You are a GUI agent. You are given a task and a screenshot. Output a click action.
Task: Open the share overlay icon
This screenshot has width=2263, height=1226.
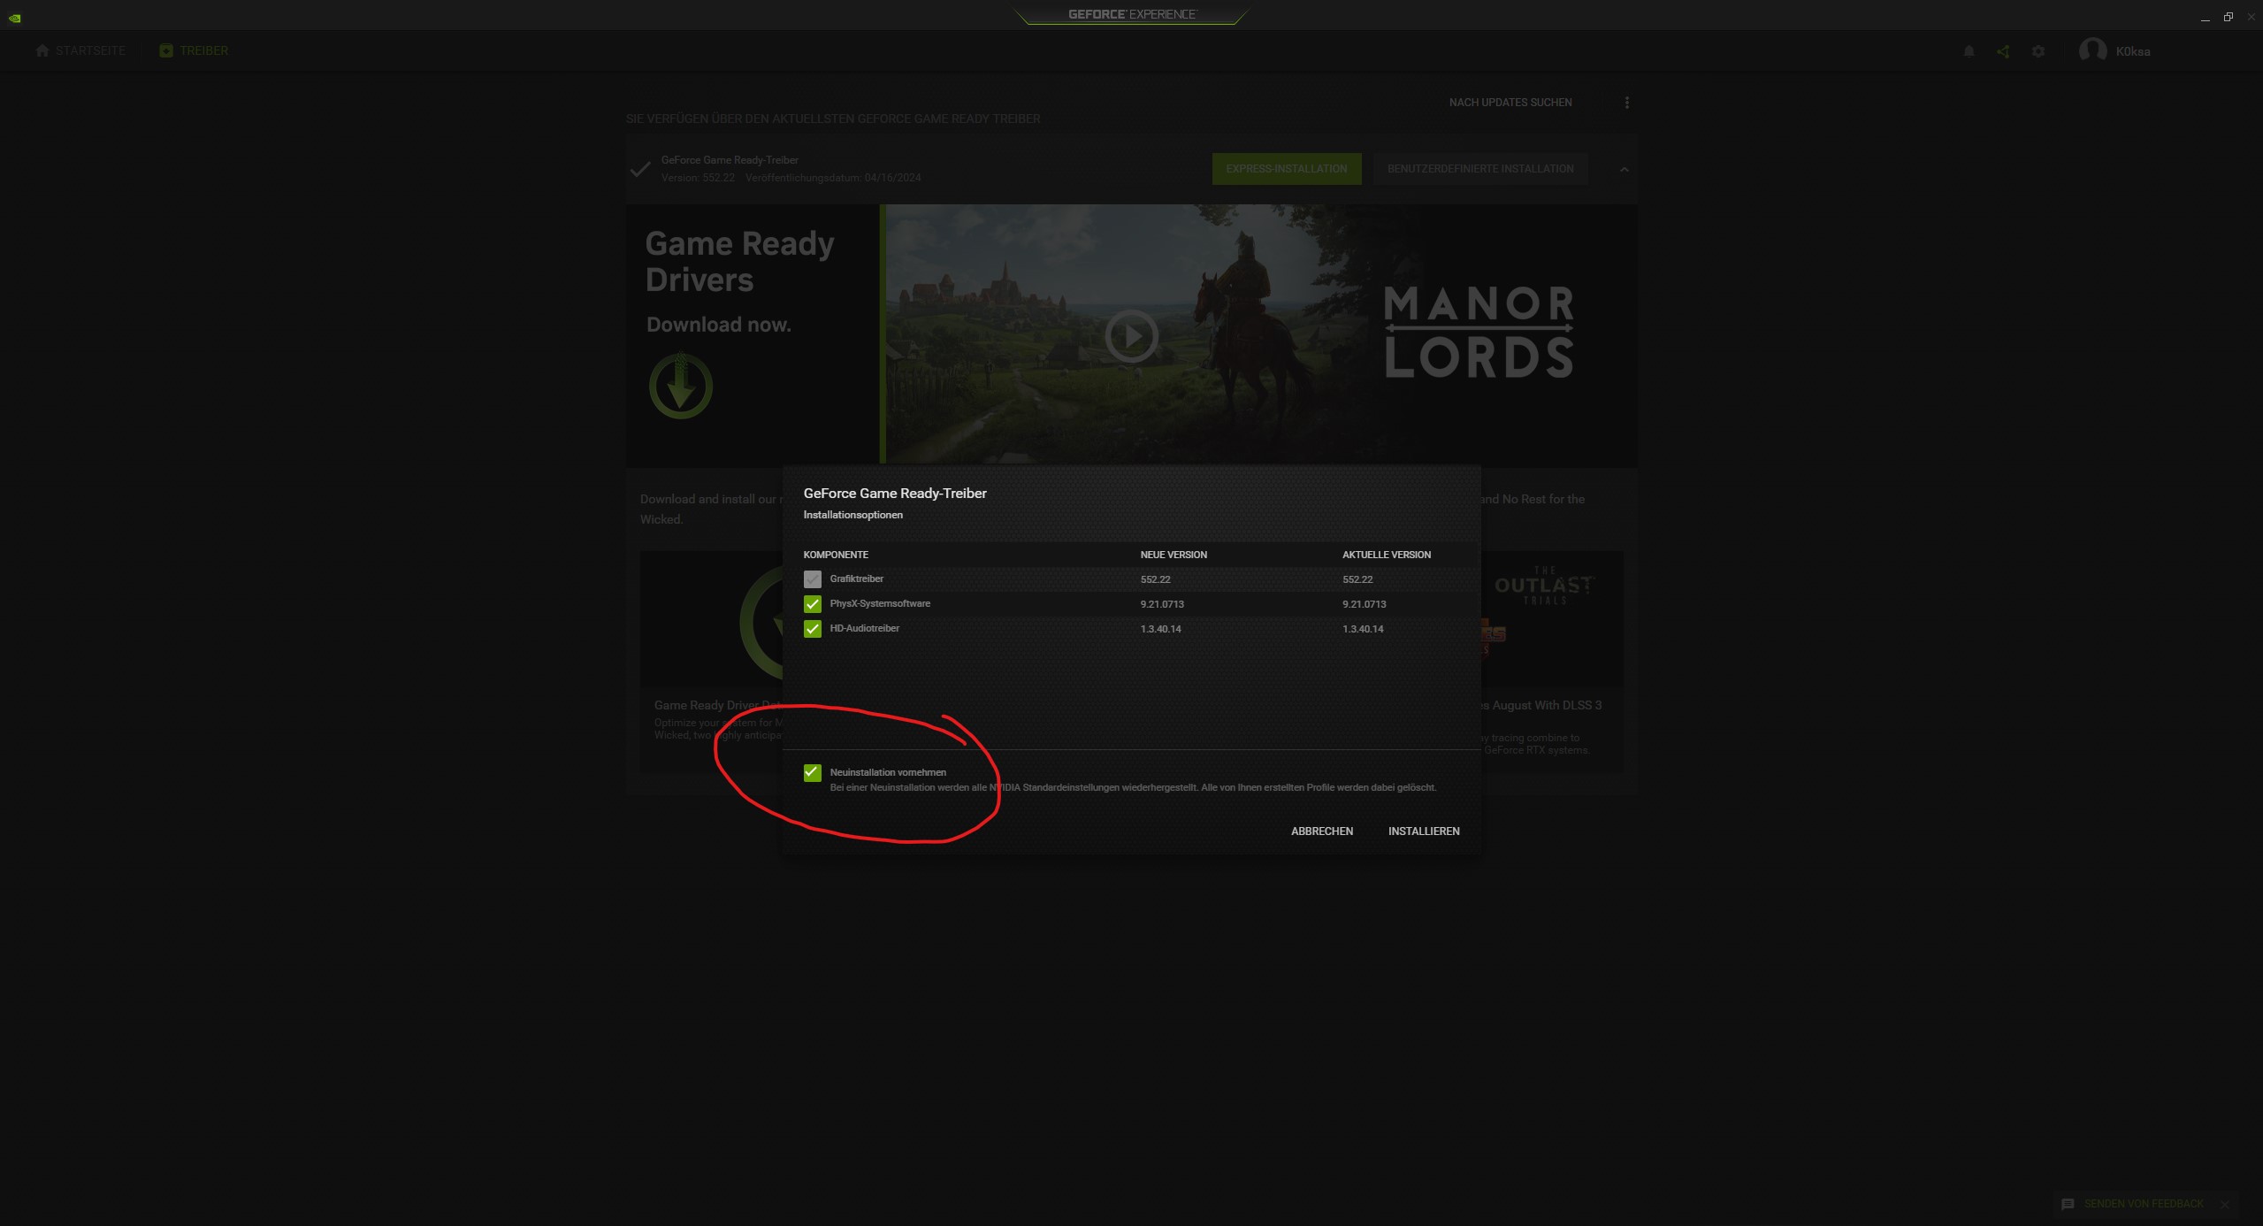pyautogui.click(x=2003, y=51)
